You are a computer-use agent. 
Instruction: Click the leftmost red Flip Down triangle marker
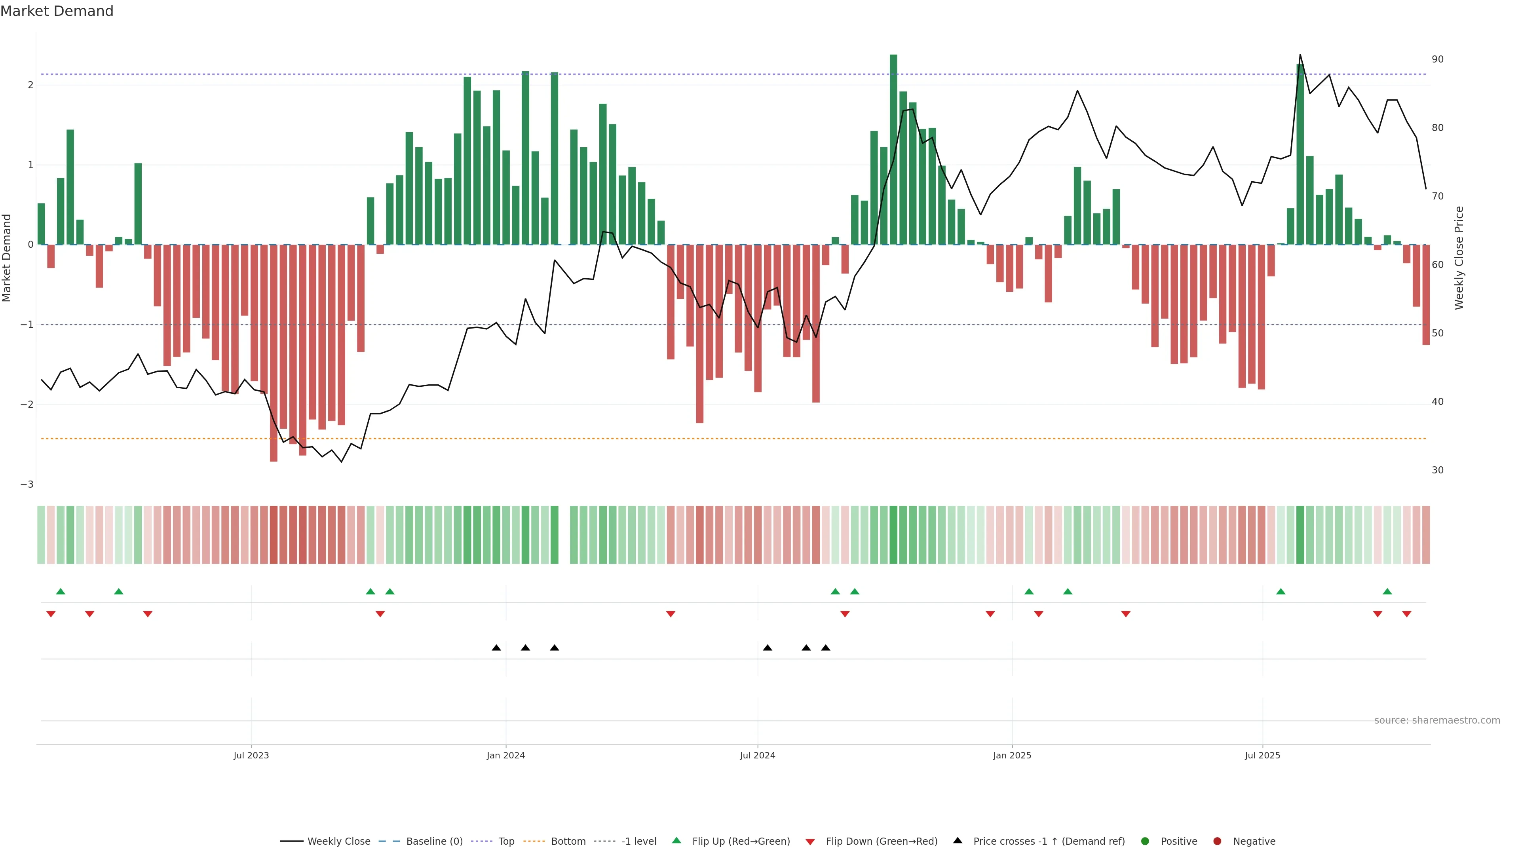[51, 614]
